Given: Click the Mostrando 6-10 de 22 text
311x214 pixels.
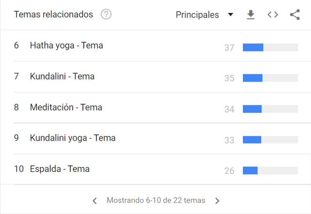Looking at the screenshot, I should (x=156, y=200).
